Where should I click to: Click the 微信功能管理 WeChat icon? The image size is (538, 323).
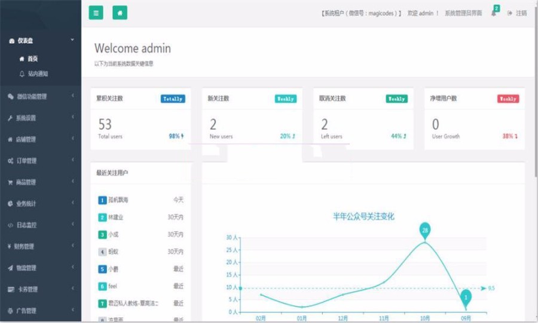point(11,96)
